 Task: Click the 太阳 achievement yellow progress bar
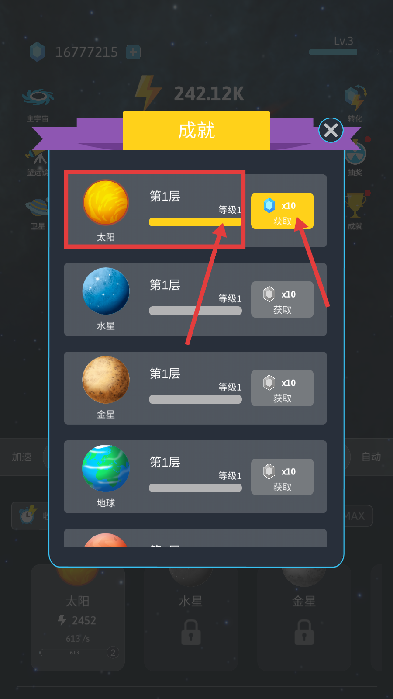pos(195,222)
